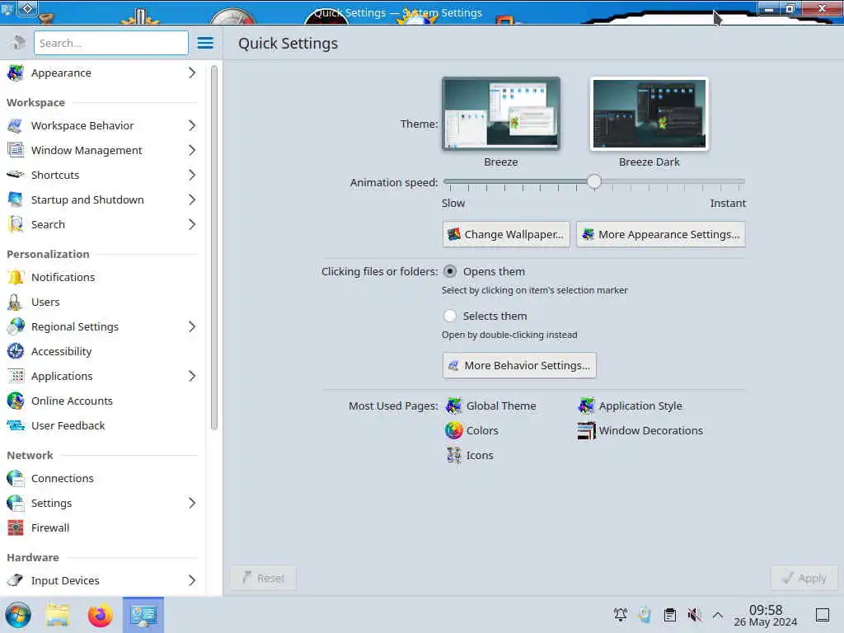Launch Firefox from the taskbar
Viewport: 844px width, 633px height.
(100, 615)
